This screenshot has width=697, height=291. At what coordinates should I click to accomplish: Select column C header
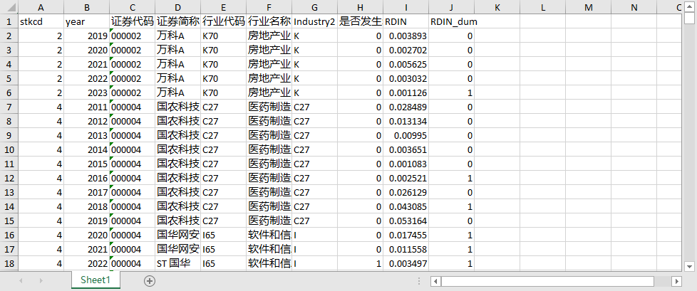(133, 7)
